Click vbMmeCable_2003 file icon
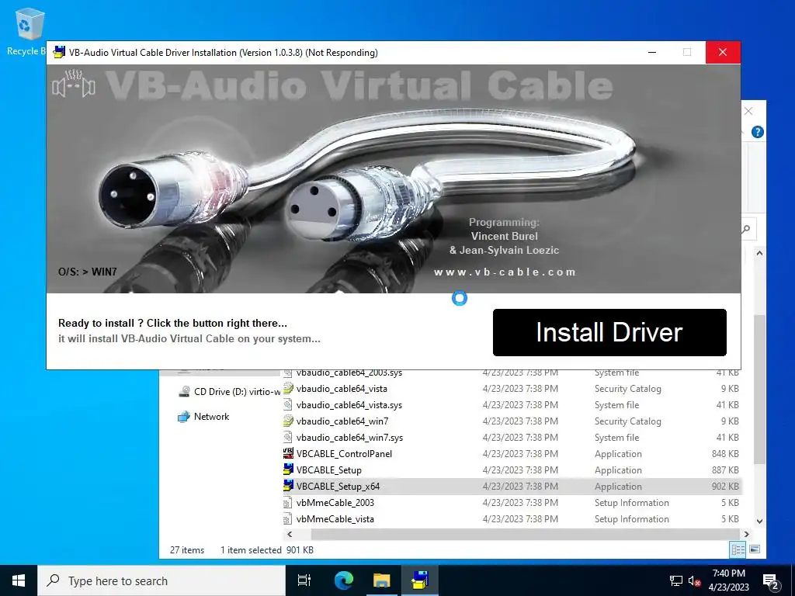The image size is (795, 596). 288,502
